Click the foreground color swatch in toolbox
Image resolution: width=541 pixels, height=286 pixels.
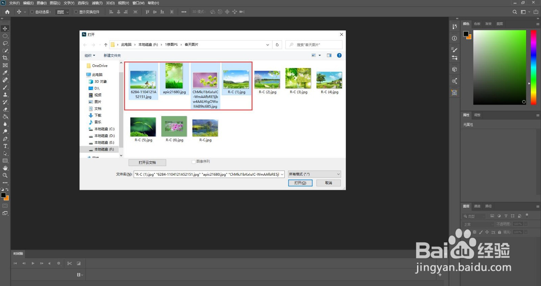coord(3,195)
